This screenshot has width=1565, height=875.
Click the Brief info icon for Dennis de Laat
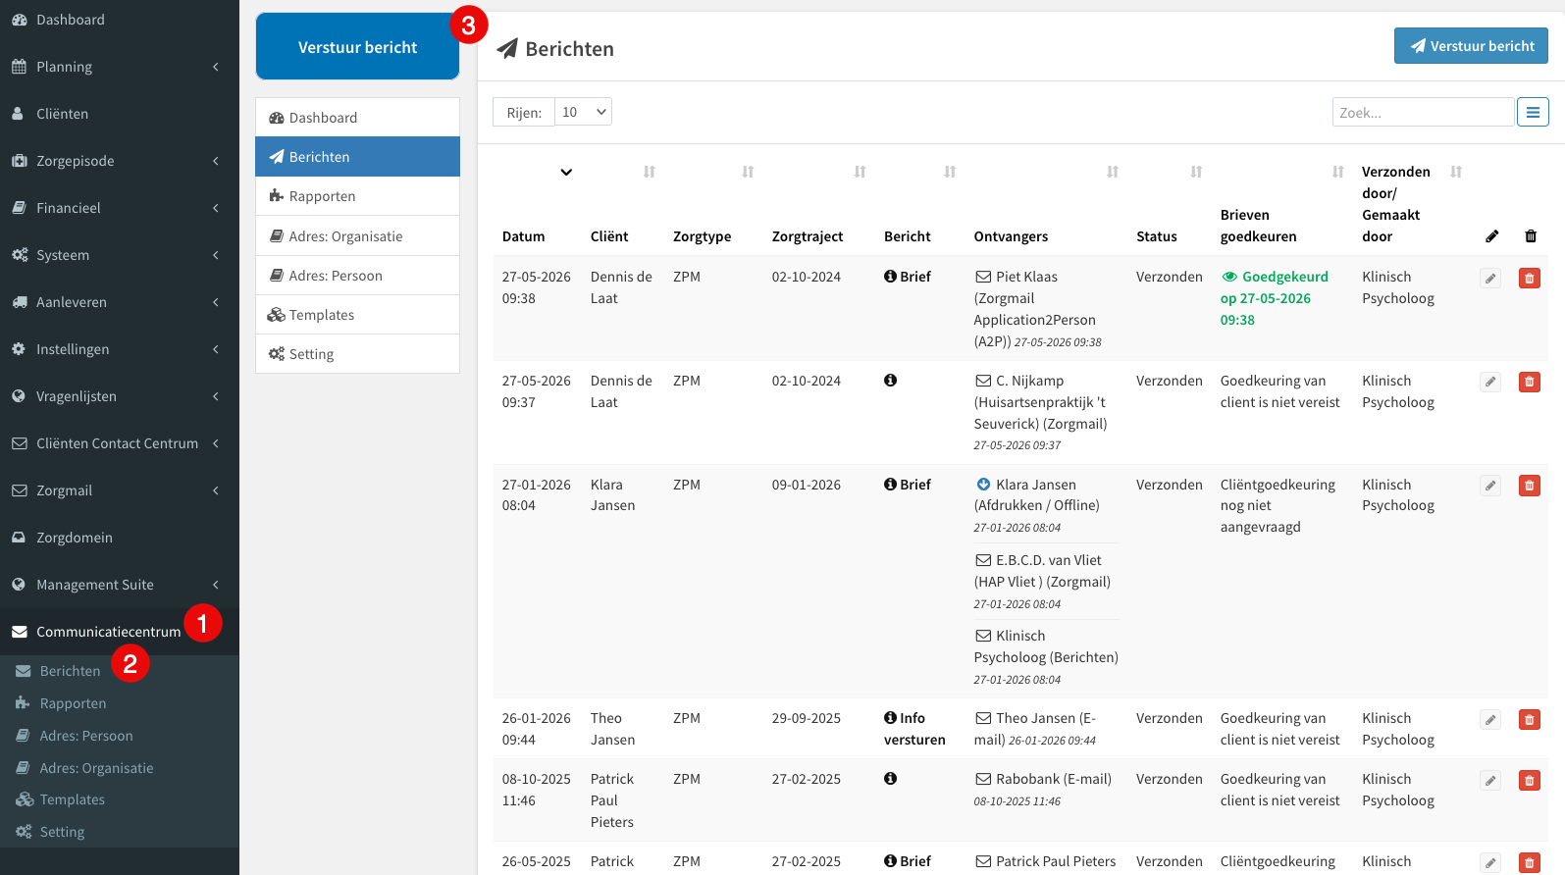coord(890,277)
